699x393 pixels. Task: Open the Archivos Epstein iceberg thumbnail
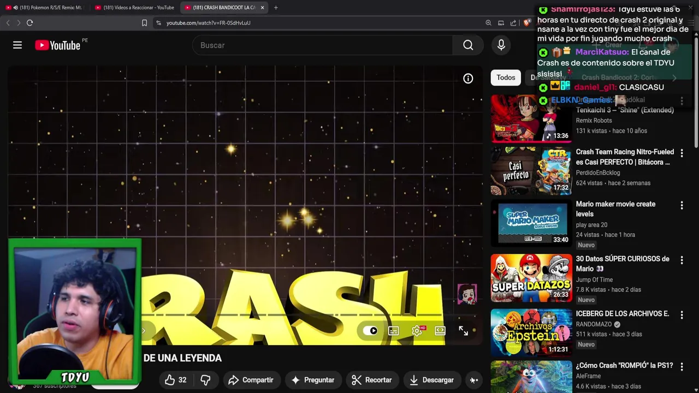[x=531, y=332]
